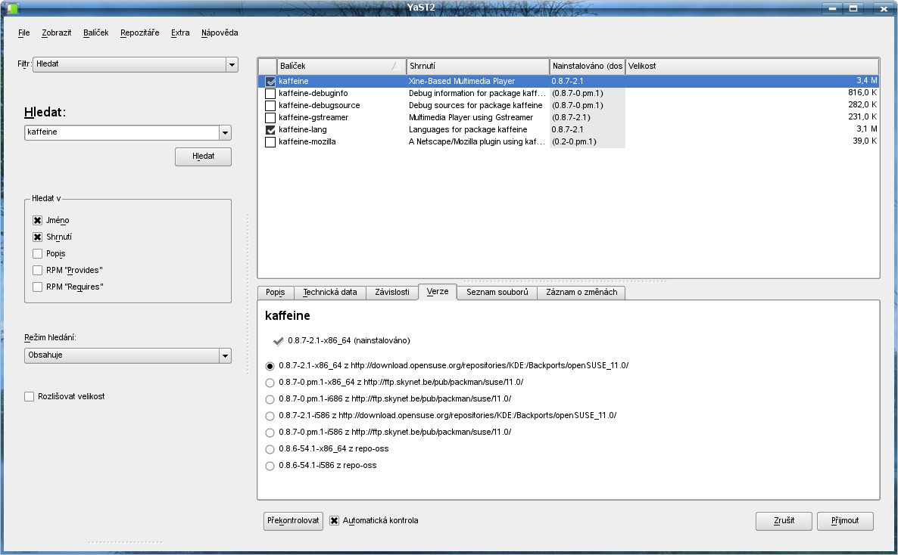Toggle the kaffeine-lang package checkbox
Screen dimensions: 898x555
[270, 130]
